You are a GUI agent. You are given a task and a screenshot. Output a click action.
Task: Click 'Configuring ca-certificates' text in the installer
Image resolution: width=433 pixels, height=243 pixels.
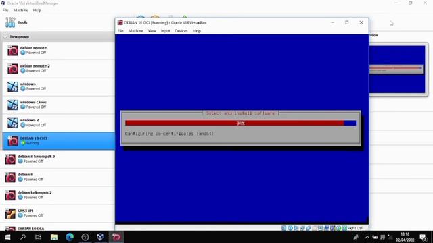pos(169,134)
